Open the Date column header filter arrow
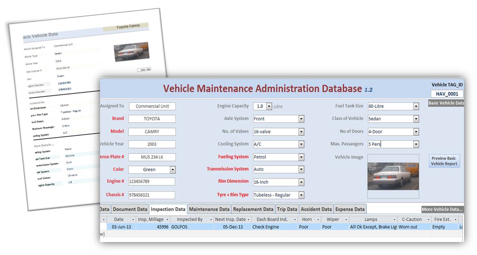 [x=133, y=219]
